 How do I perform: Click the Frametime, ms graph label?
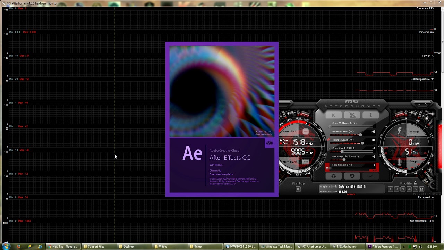[x=425, y=32]
